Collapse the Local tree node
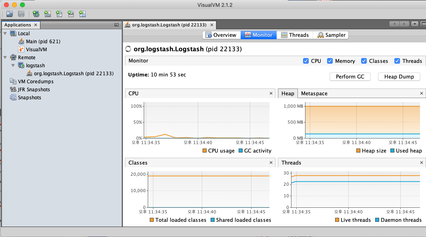The width and height of the screenshot is (426, 237). [5, 34]
